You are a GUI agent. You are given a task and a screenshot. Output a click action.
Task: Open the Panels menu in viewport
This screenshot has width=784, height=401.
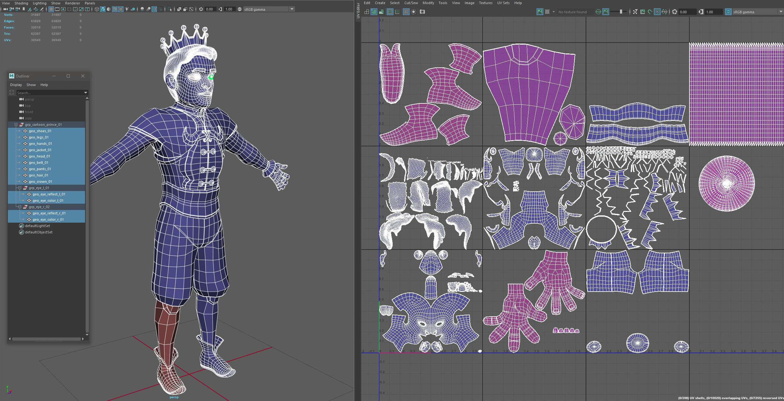90,3
